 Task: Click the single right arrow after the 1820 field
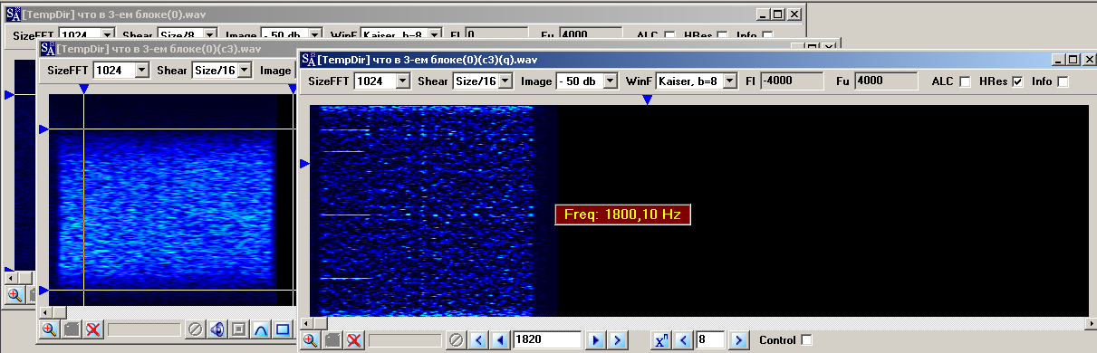pyautogui.click(x=596, y=340)
